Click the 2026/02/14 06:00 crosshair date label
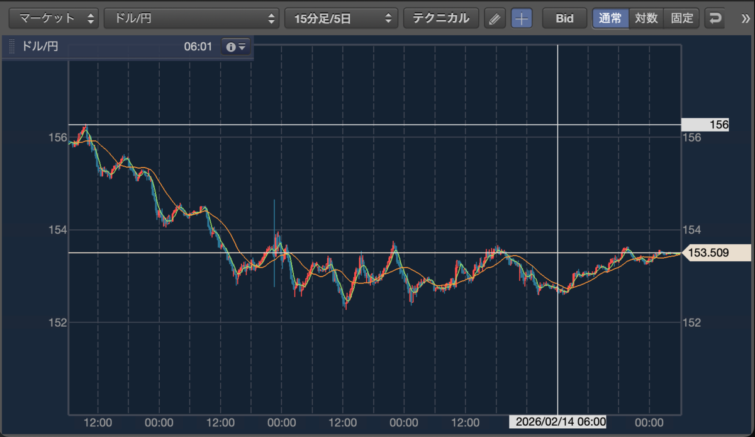 point(557,421)
